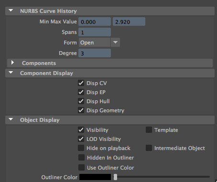Check Use Outliner Color
Viewport: 217px width, 182px height.
pos(81,168)
